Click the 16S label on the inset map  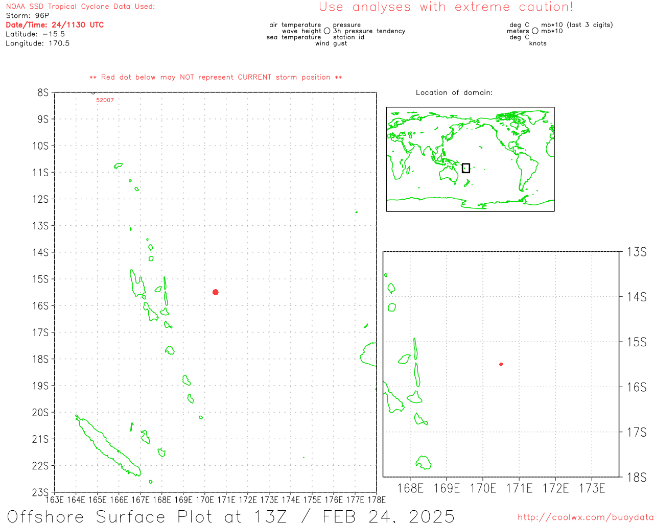point(637,387)
